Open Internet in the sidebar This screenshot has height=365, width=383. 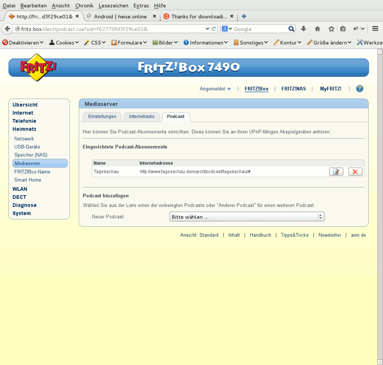coord(23,113)
